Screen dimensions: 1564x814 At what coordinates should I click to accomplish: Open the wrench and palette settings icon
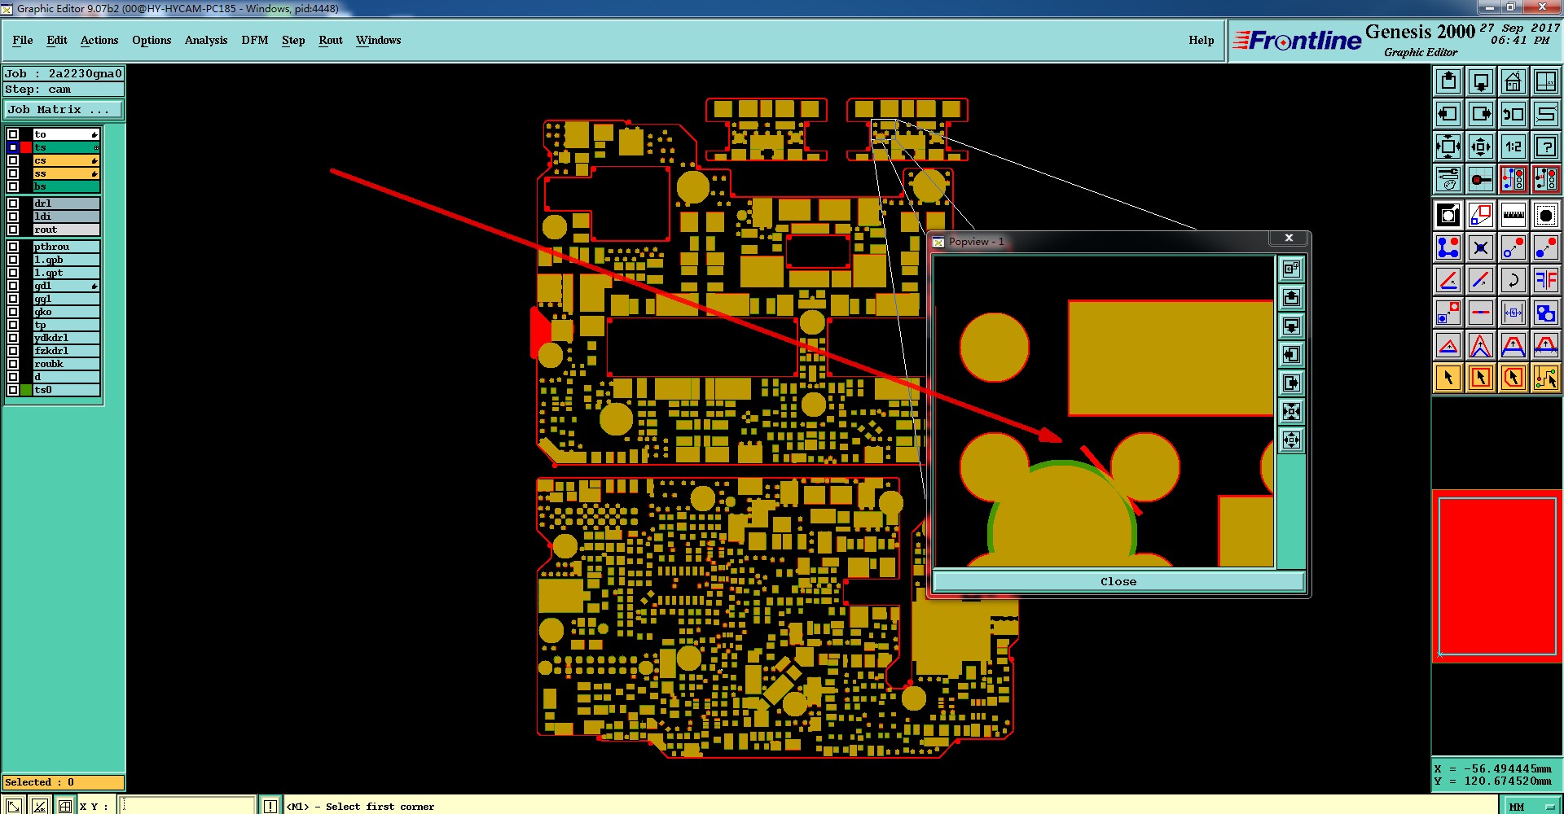pos(1448,179)
